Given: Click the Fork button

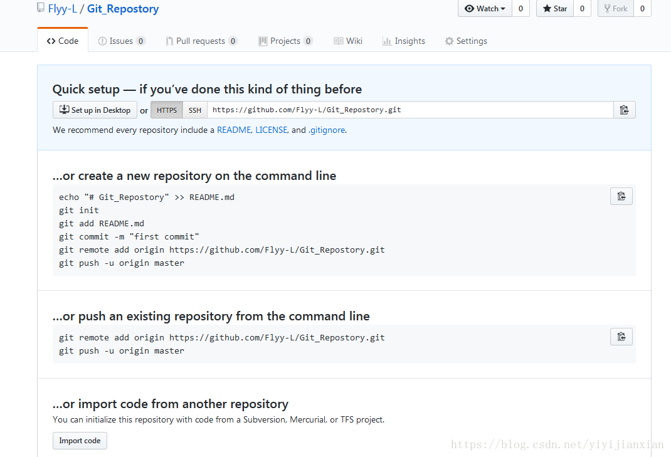Looking at the screenshot, I should click(616, 9).
